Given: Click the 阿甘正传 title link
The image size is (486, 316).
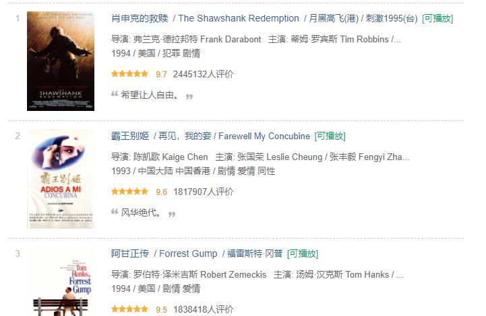Looking at the screenshot, I should pyautogui.click(x=130, y=253).
